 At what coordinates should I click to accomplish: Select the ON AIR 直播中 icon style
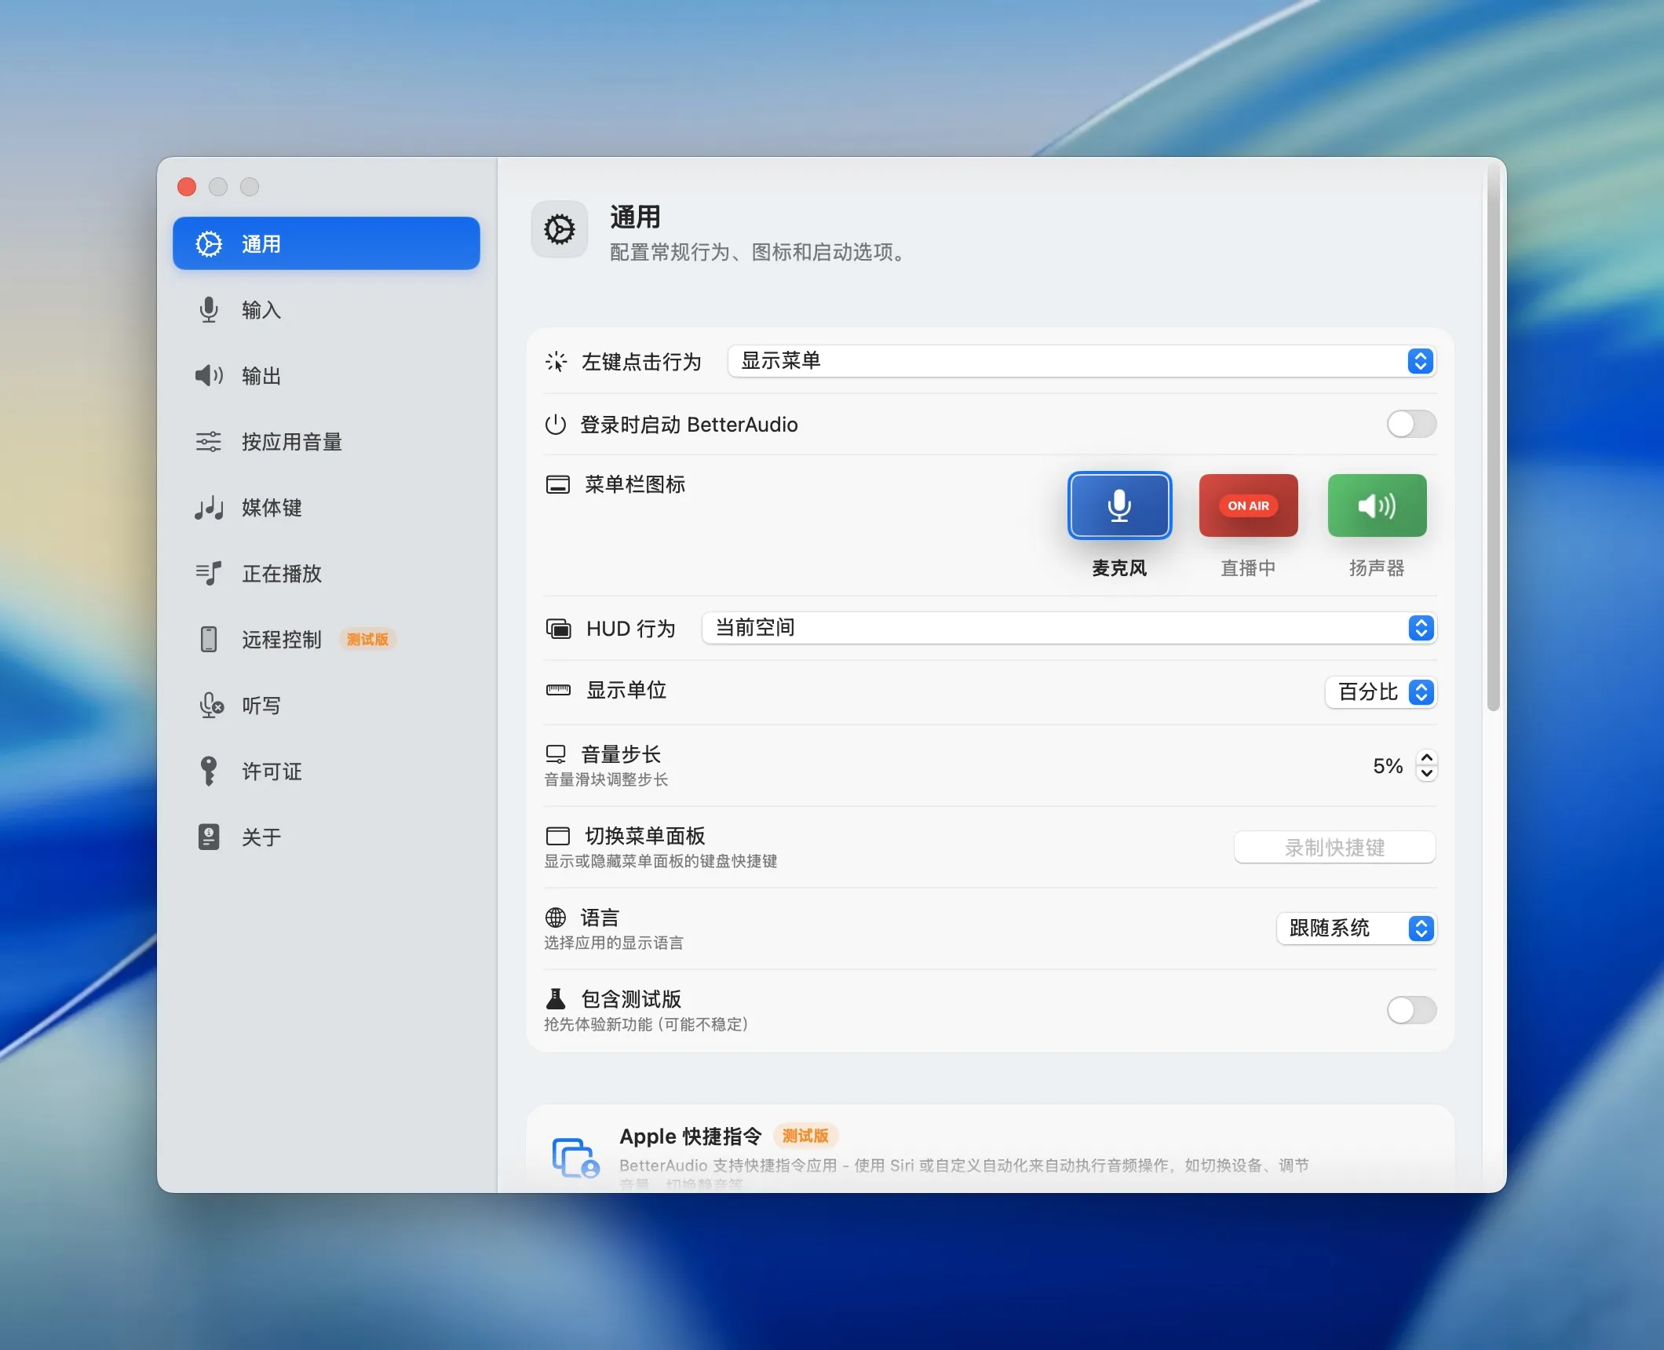point(1247,505)
